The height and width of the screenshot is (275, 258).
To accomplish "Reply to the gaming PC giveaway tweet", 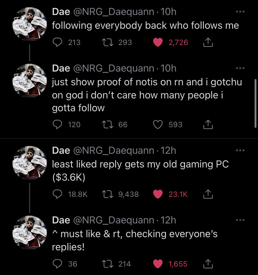I will (x=57, y=194).
